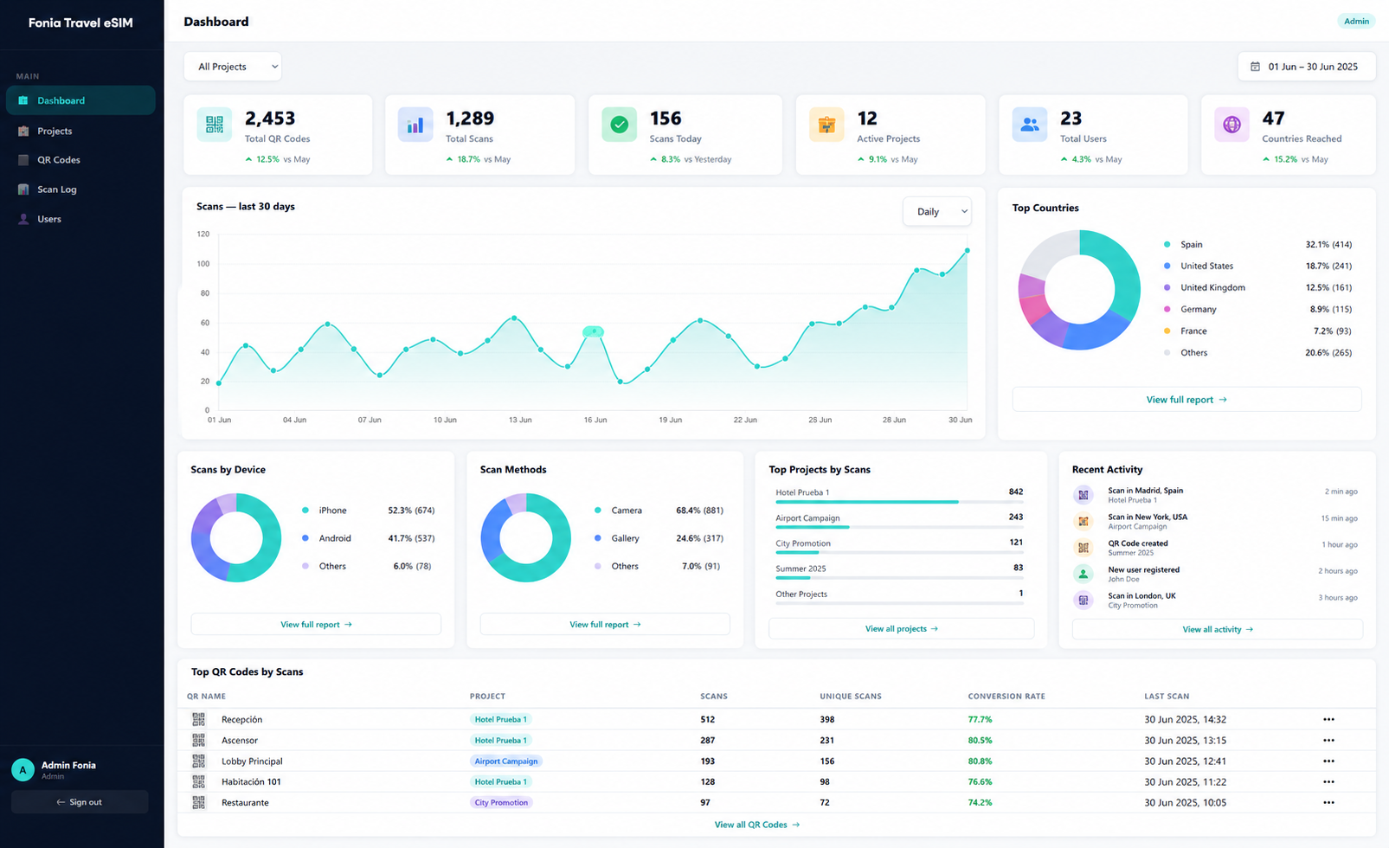The image size is (1389, 848).
Task: Click the Airport Campaign tag in Lobby Principal row
Action: (506, 761)
